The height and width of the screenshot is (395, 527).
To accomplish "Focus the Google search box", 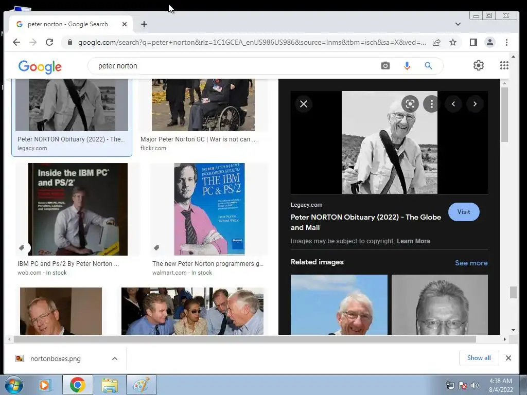I will pyautogui.click(x=235, y=66).
